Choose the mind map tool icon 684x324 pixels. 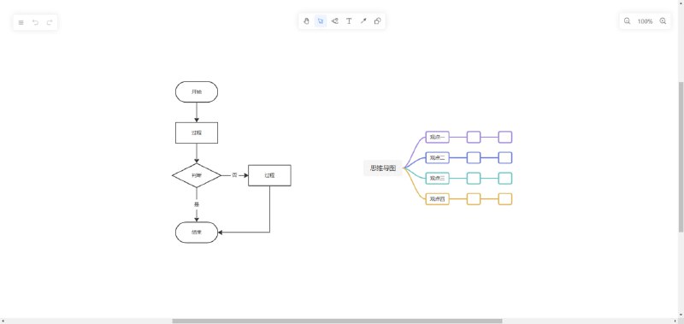334,21
